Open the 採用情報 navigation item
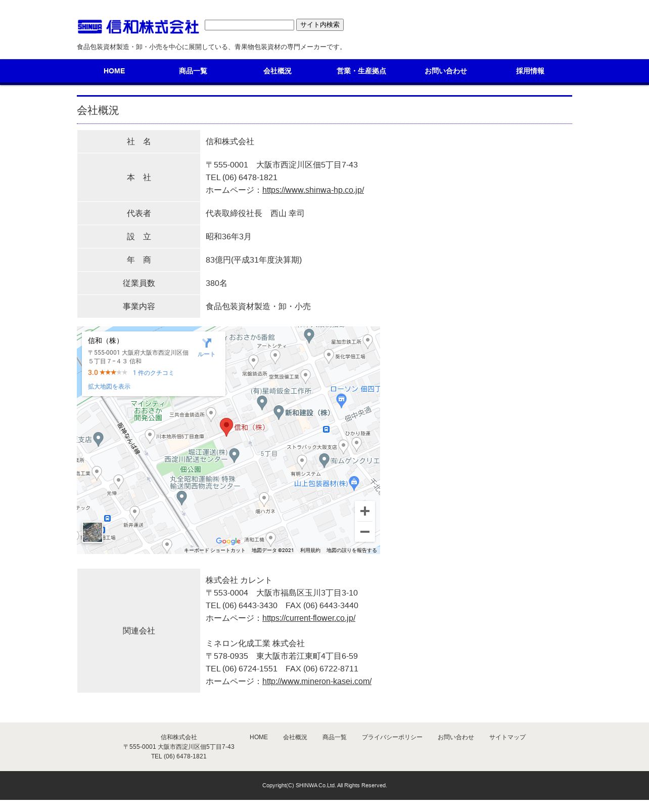Screen dimensions: 649x807 (x=530, y=71)
